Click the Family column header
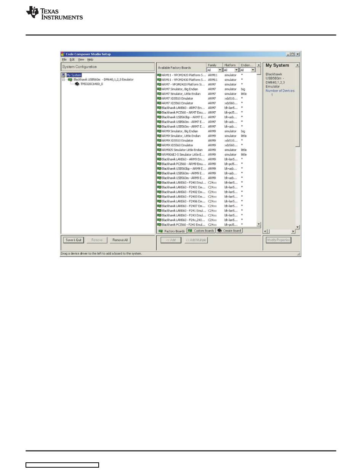This screenshot has width=362, height=473. [x=215, y=65]
